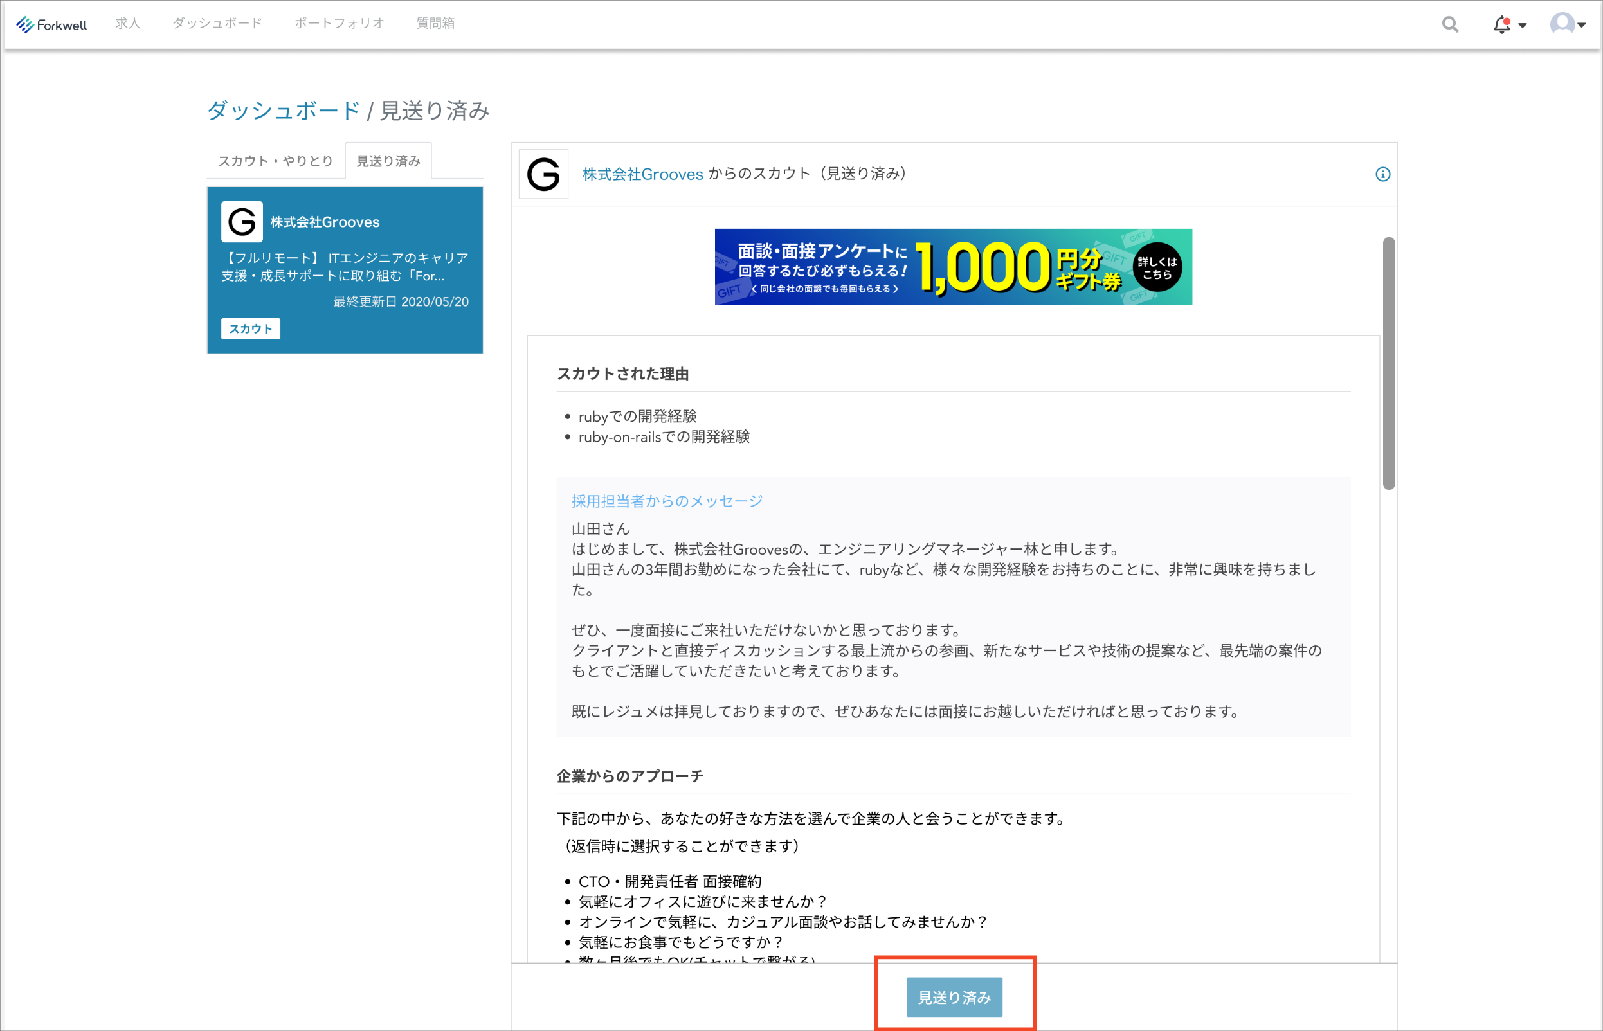This screenshot has width=1603, height=1031.
Task: Click オンラインで気軽に、カジュアル面談 item
Action: click(x=784, y=922)
